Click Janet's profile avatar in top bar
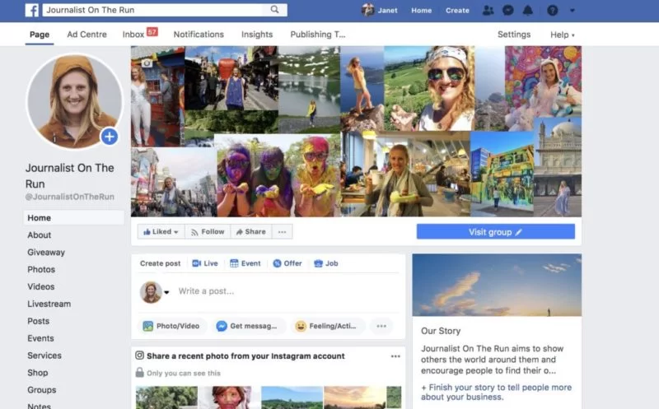The width and height of the screenshot is (659, 409). (367, 10)
